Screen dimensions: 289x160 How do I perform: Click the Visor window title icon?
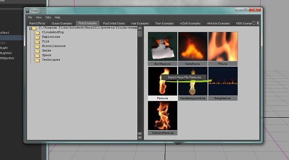pyautogui.click(x=28, y=11)
